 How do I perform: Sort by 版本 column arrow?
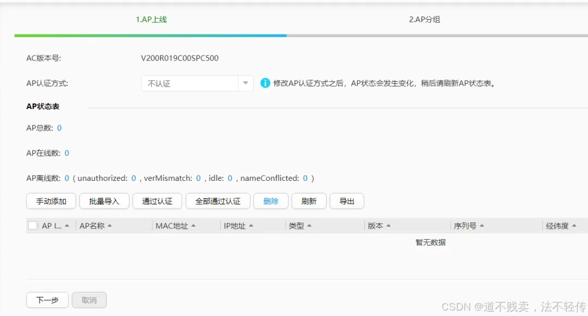(389, 226)
